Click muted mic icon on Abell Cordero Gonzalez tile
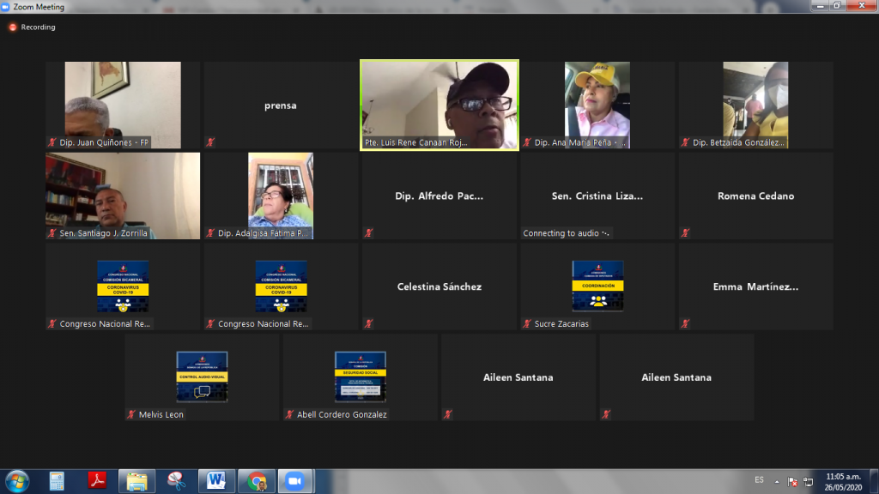879x494 pixels. click(x=289, y=414)
